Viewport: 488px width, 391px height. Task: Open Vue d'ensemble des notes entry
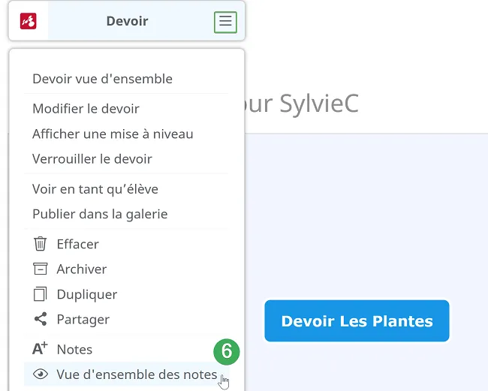(127, 374)
